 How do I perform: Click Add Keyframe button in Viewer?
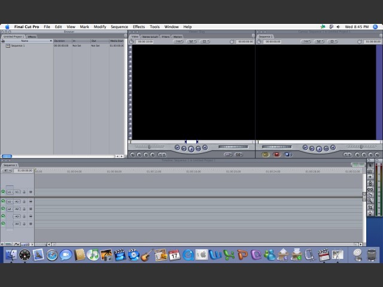(x=145, y=154)
